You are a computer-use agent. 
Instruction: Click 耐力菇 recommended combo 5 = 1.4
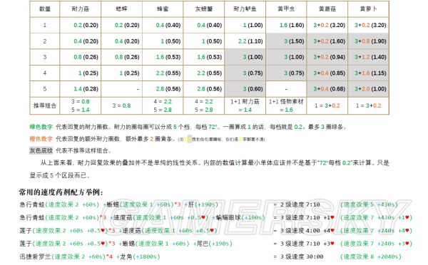tap(80, 110)
